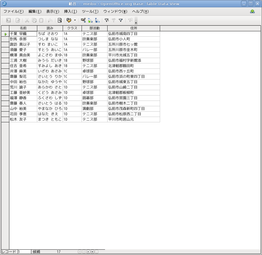Click the cell 弘前市城南四丁目

134,34
